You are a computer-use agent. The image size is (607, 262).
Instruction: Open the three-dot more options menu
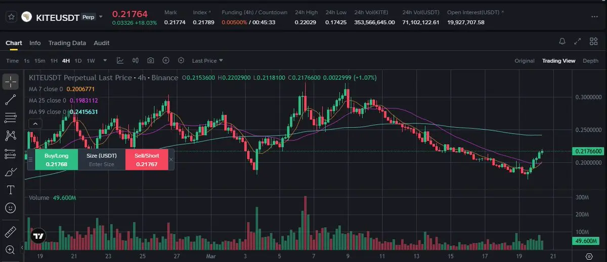point(595,17)
